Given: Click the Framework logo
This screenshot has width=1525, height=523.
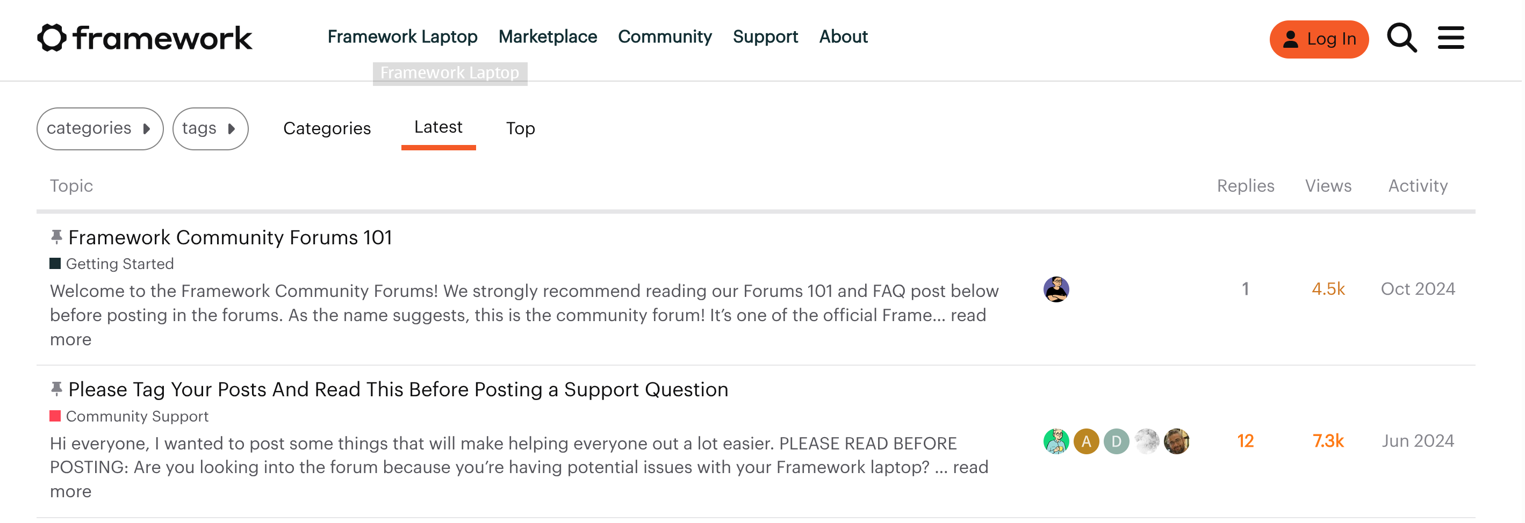Looking at the screenshot, I should [x=144, y=38].
